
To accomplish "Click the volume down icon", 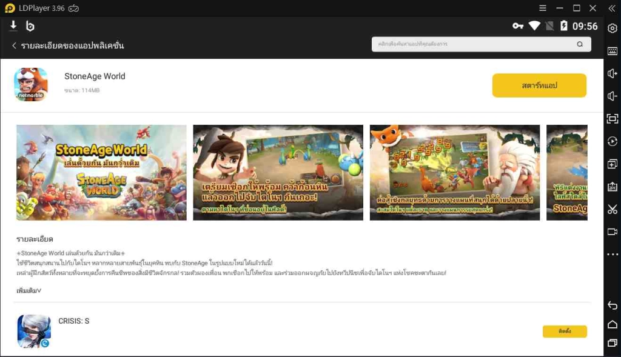I will pos(613,96).
